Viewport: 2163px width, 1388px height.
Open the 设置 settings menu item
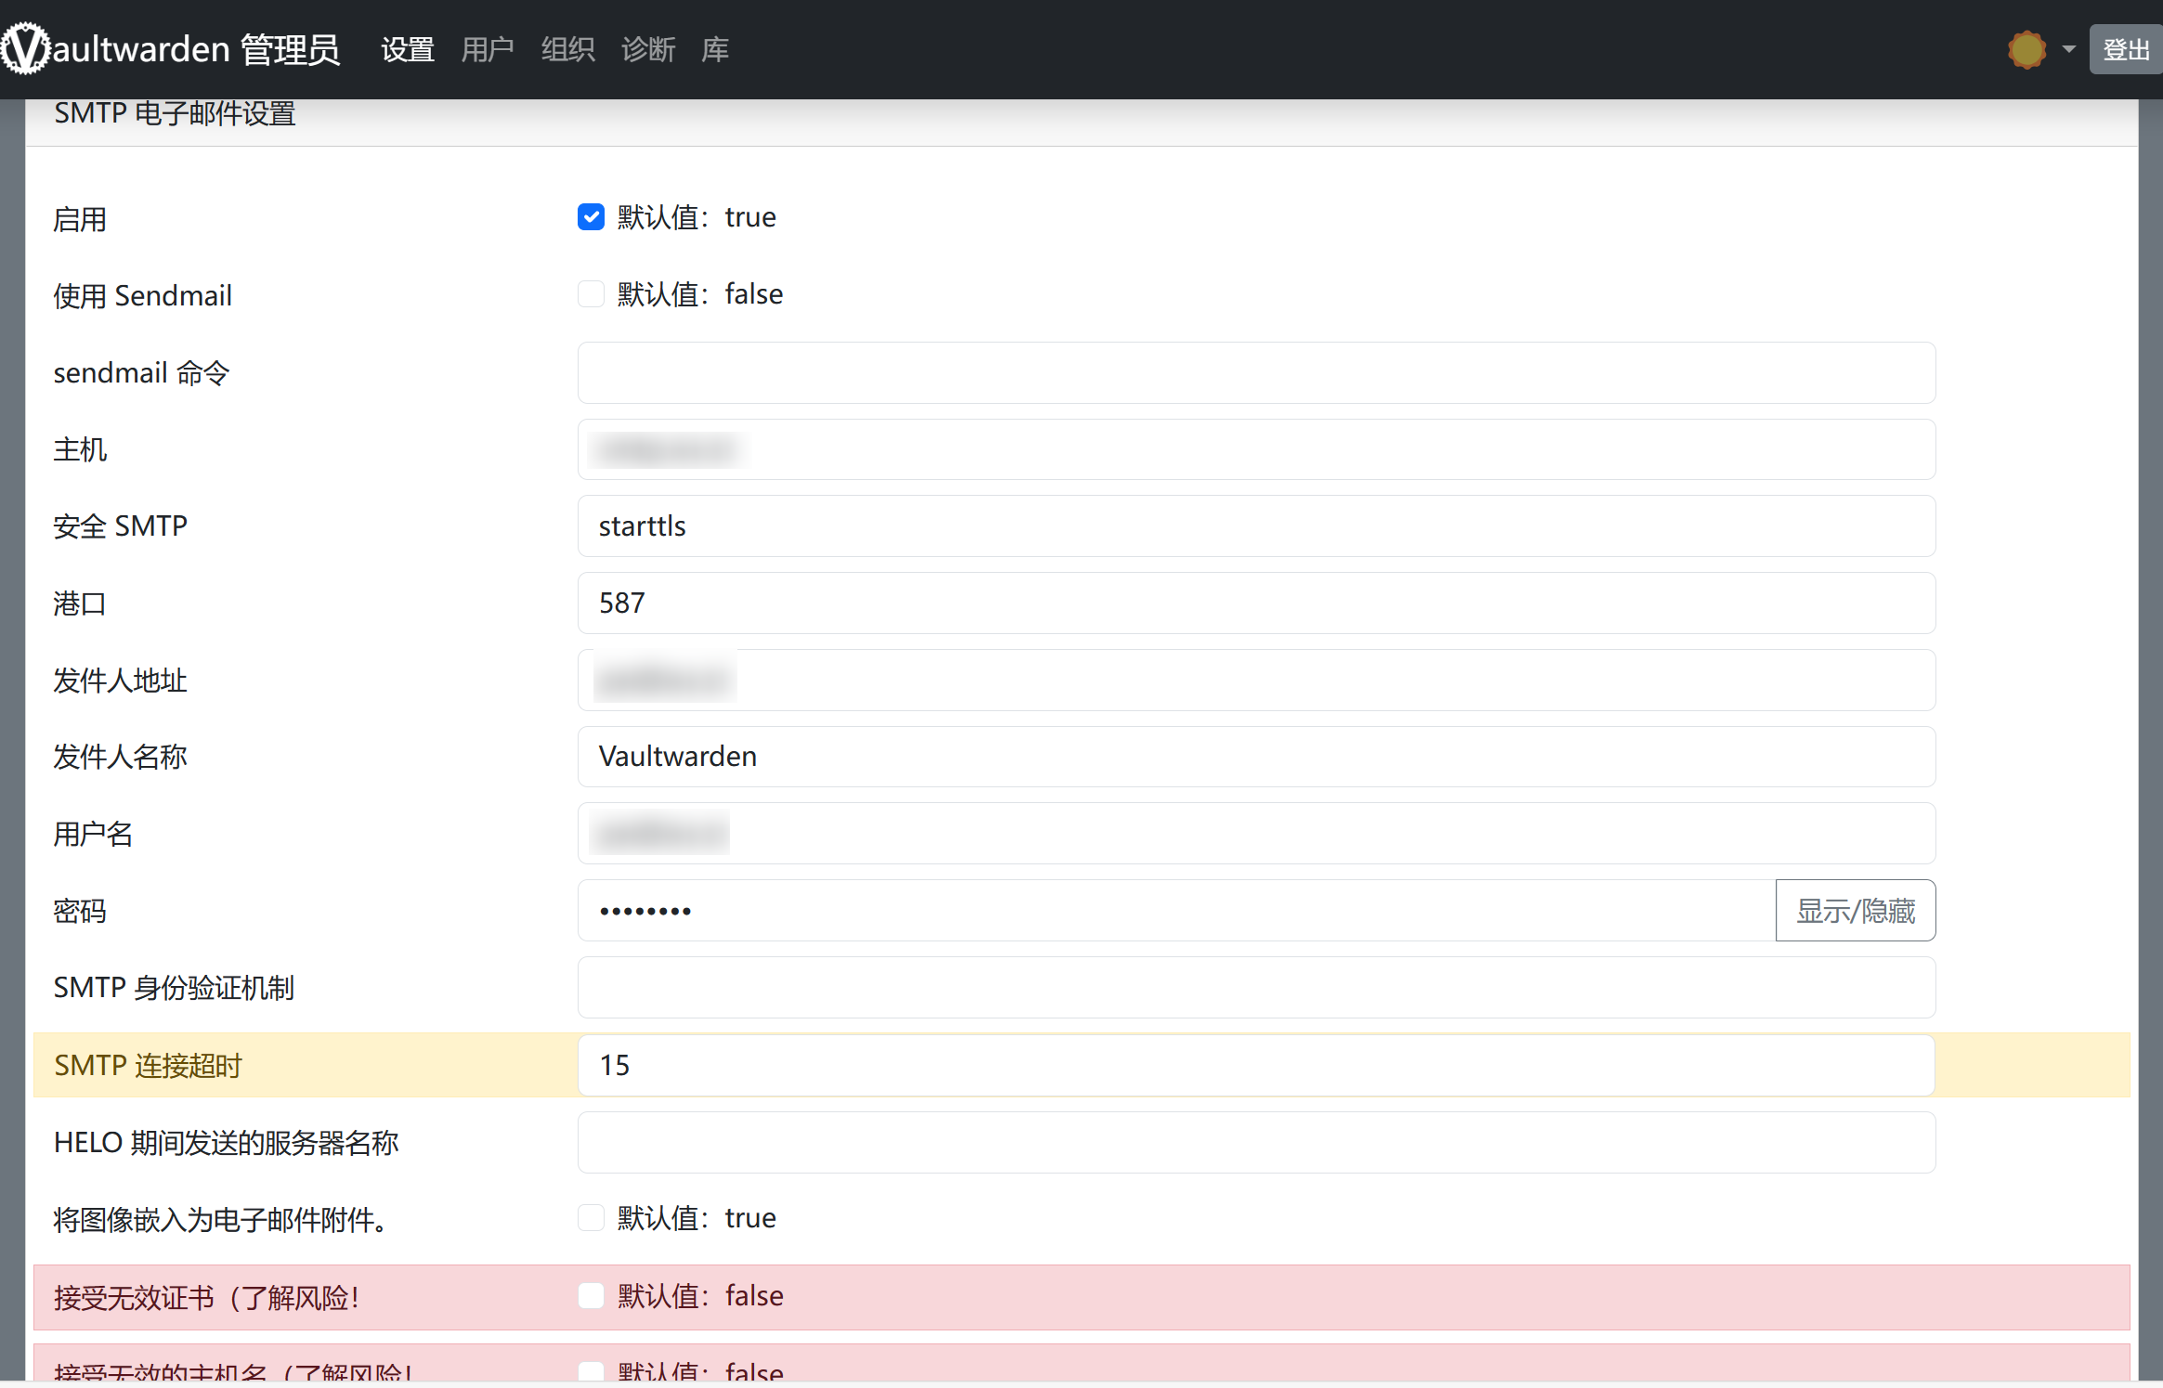[x=408, y=49]
